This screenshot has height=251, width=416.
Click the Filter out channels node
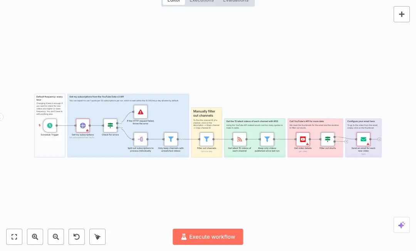click(x=206, y=139)
